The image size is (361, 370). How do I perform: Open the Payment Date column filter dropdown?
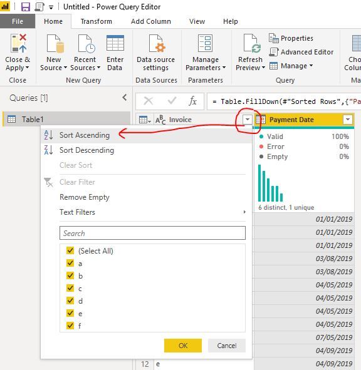tap(348, 120)
